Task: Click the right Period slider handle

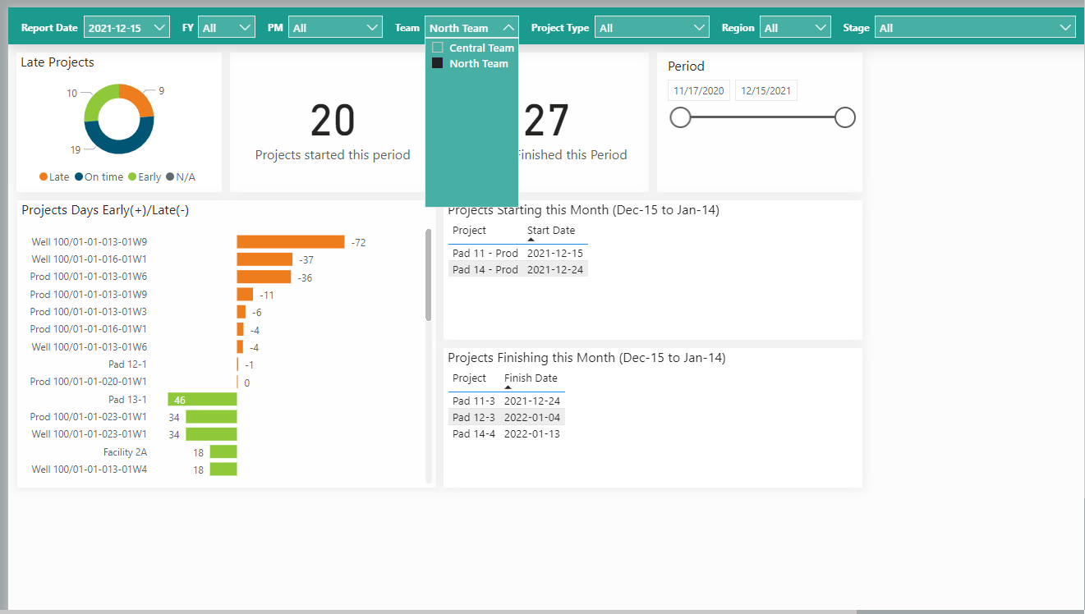Action: tap(845, 117)
